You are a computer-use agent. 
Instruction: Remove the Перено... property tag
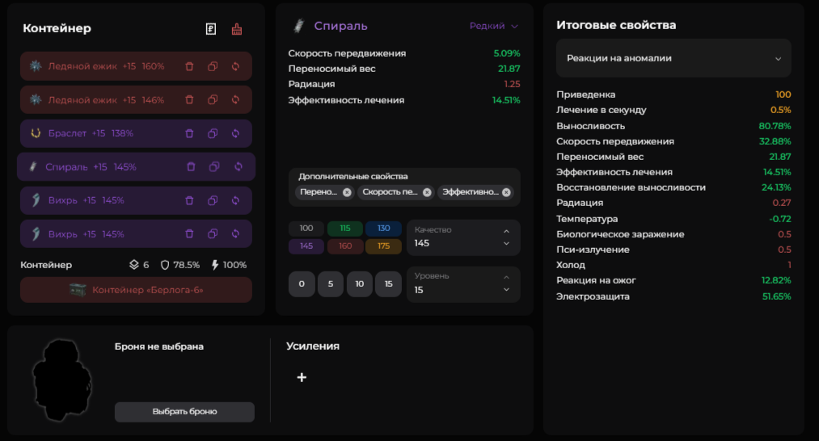point(347,192)
